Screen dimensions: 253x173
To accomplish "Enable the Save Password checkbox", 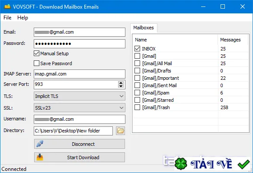I will pos(36,63).
